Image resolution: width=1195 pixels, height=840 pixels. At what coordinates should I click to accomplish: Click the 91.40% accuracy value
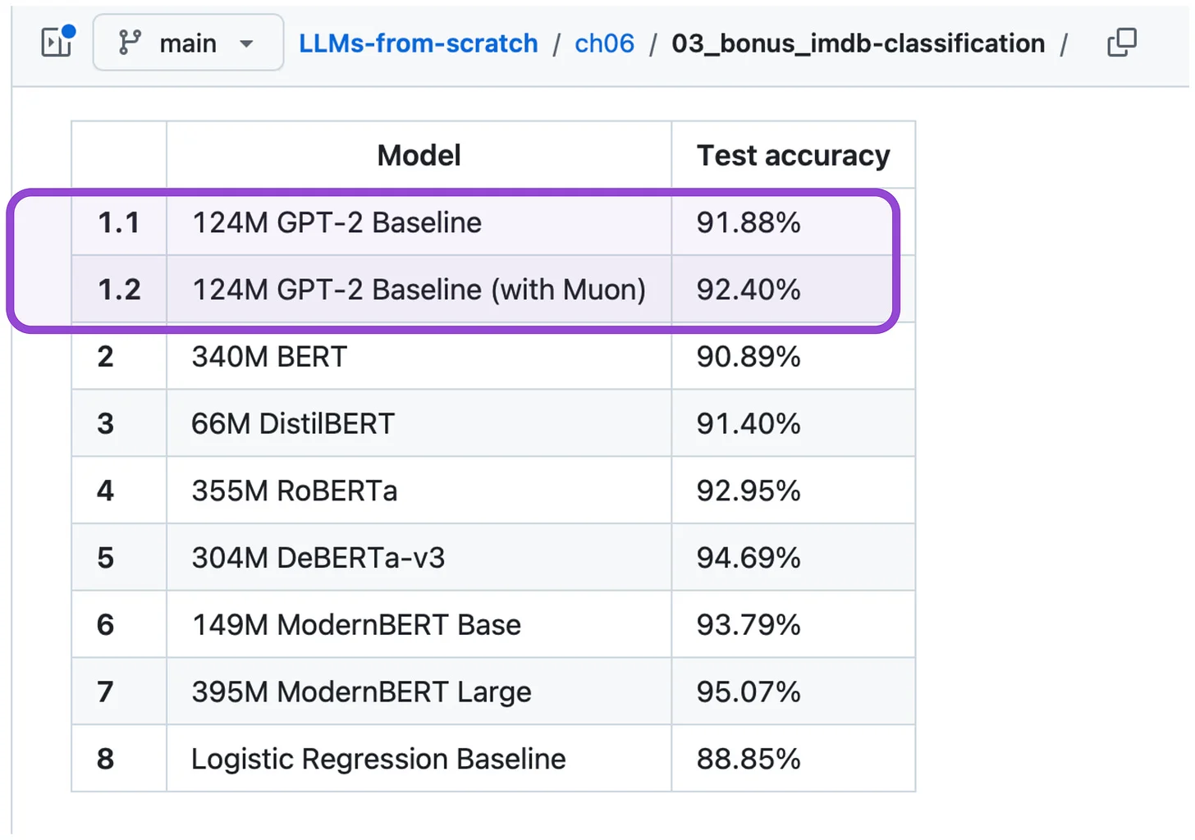coord(749,424)
